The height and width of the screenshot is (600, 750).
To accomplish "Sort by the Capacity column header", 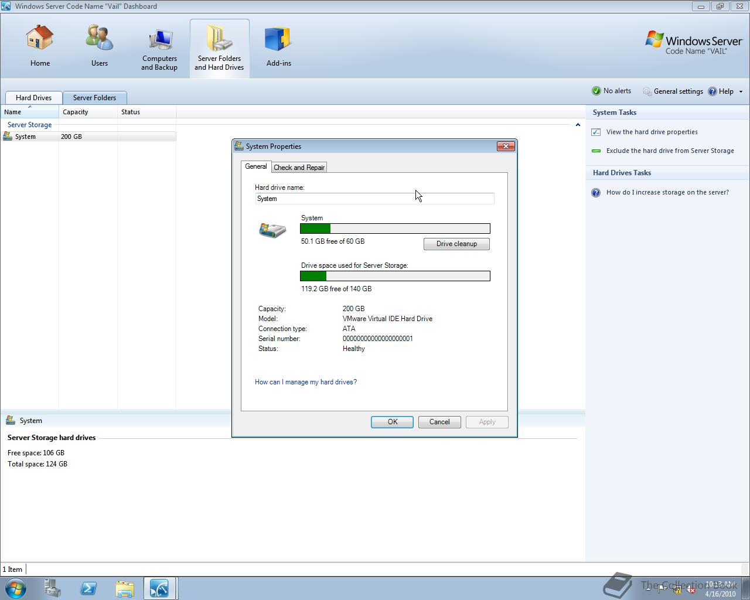I will coord(88,112).
